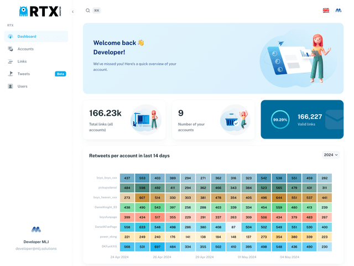Click the Beta badge next to Tweets
The image size is (354, 266).
(x=60, y=74)
